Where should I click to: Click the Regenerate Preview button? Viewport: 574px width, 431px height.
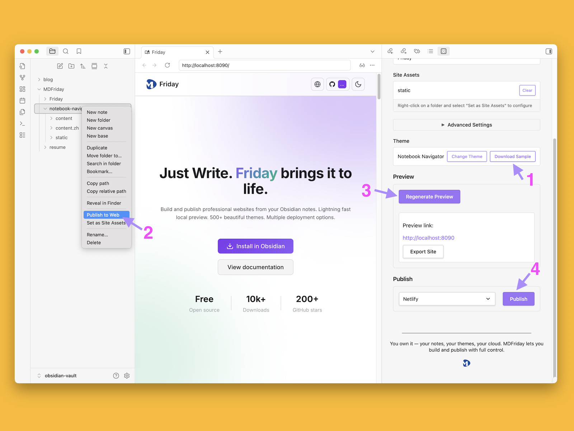click(429, 197)
